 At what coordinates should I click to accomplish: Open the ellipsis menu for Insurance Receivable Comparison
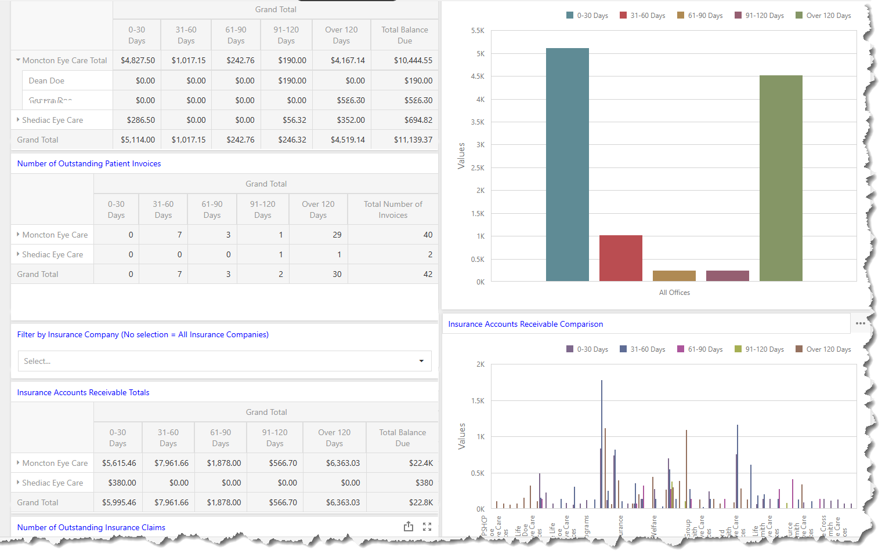click(860, 323)
